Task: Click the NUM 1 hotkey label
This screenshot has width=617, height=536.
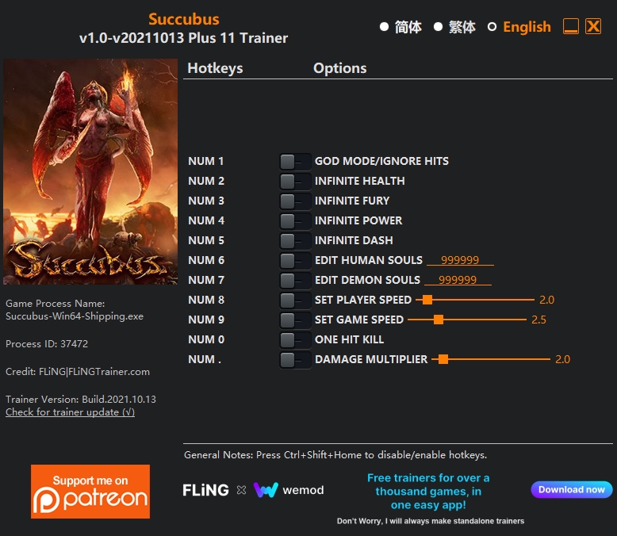Action: point(205,161)
